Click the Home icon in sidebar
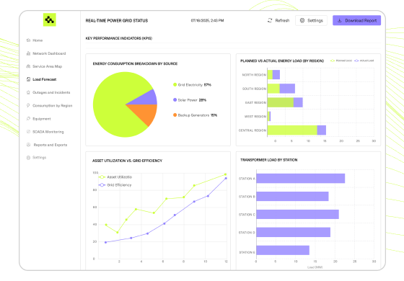The height and width of the screenshot is (281, 404). (28, 40)
